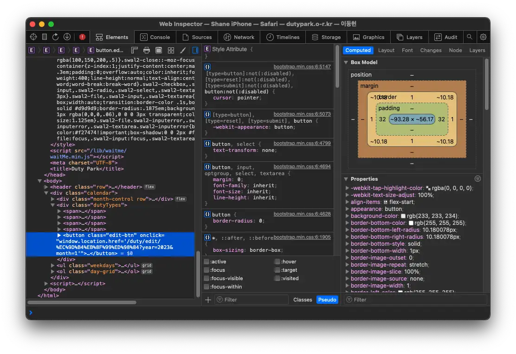Toggle layout rulers icon in DOM toolbar

[x=134, y=50]
